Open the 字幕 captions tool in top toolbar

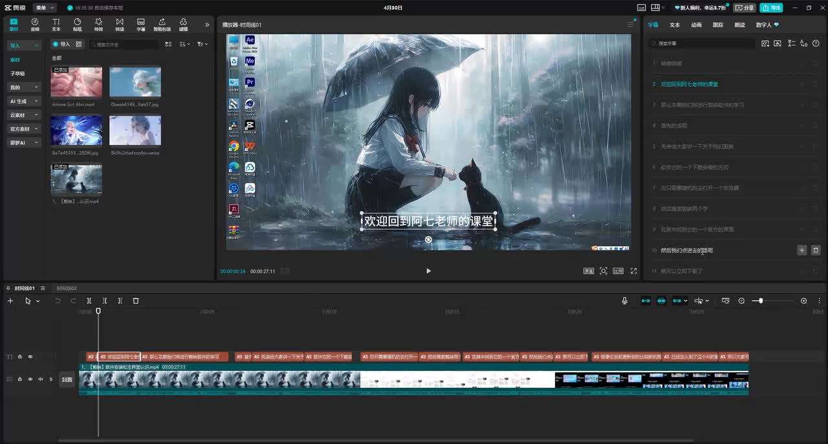point(141,25)
